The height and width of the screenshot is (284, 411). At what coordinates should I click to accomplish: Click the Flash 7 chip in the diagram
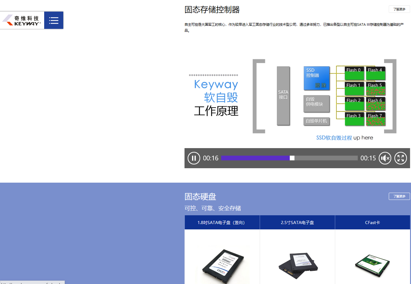tap(375, 119)
